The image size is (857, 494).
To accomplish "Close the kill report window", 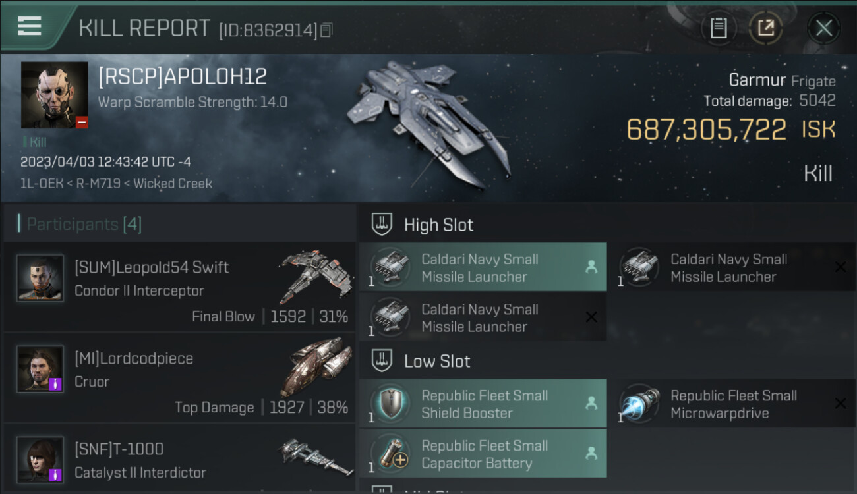I will (x=823, y=28).
